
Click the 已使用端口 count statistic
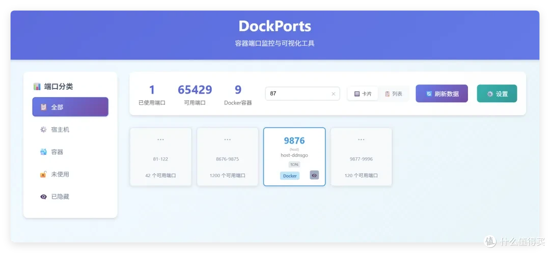[152, 95]
